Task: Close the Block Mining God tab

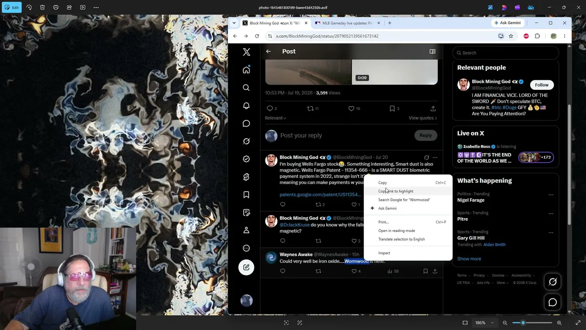Action: point(306,23)
